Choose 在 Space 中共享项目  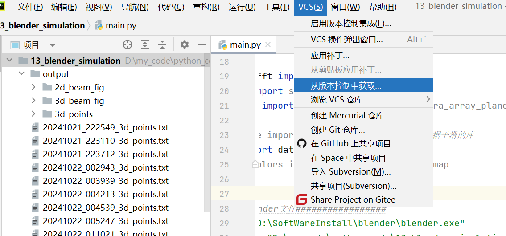tap(363, 158)
